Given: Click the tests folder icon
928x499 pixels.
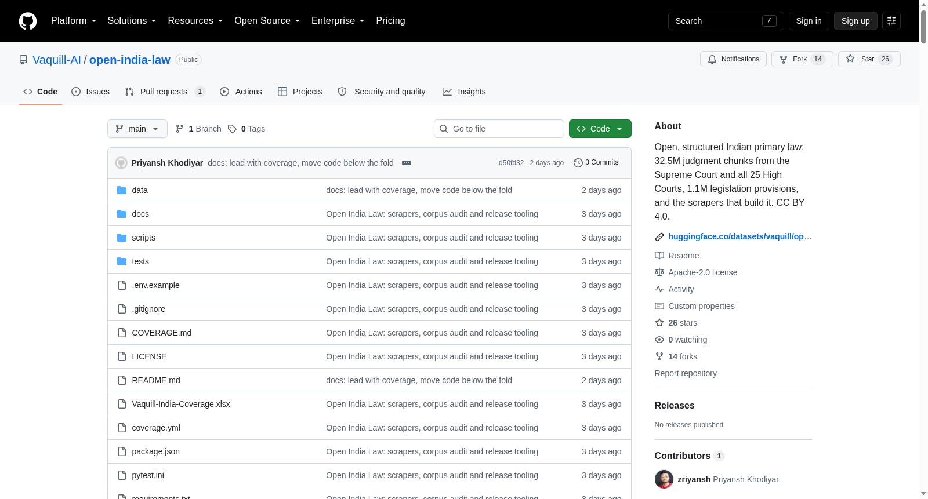Looking at the screenshot, I should coord(122,261).
